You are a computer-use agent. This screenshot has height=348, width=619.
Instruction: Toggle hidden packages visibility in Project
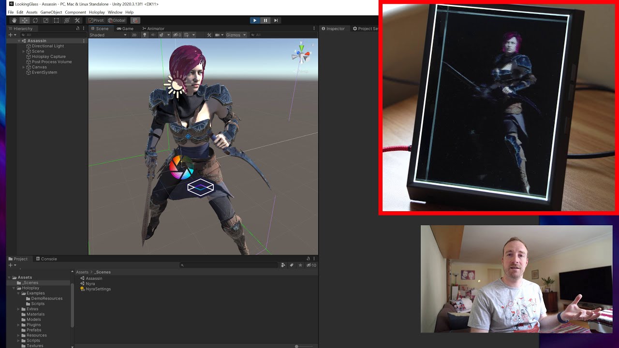click(x=311, y=265)
